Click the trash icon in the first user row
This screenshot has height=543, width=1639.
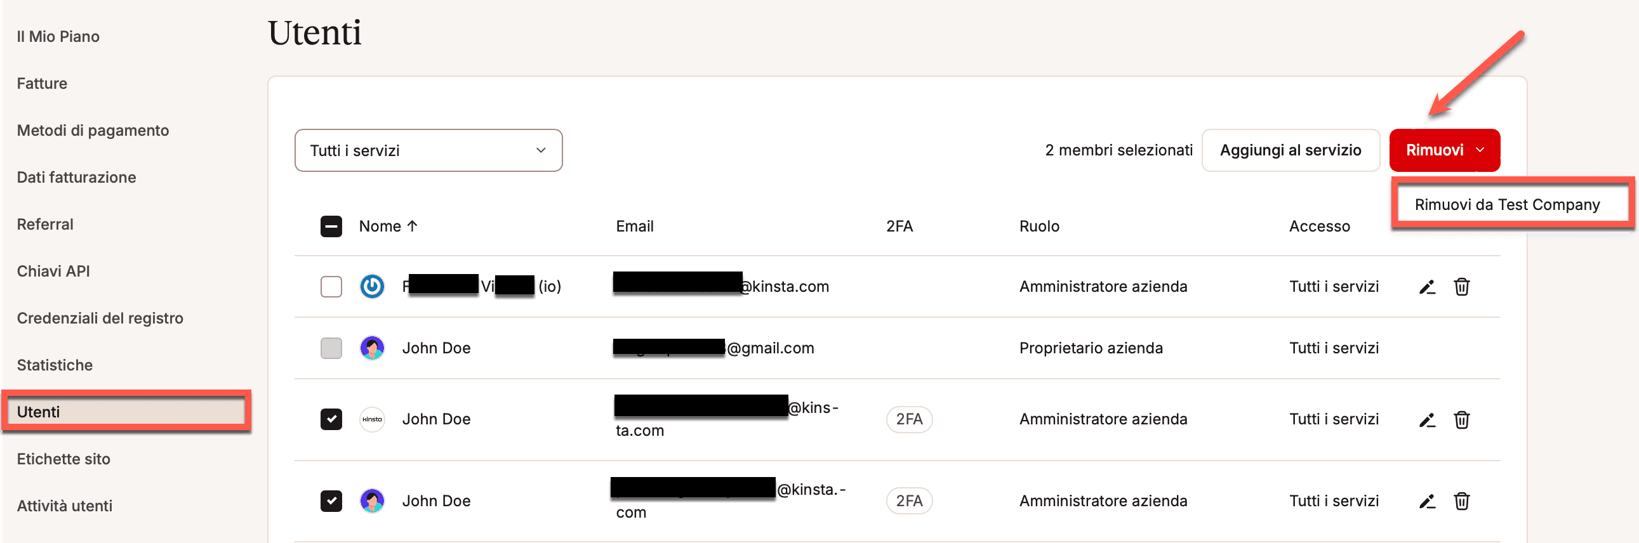[x=1461, y=287]
